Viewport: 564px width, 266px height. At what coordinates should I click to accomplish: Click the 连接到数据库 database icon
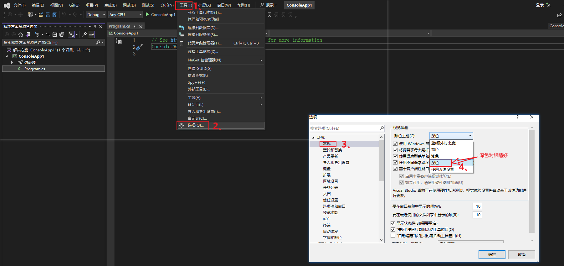click(181, 28)
